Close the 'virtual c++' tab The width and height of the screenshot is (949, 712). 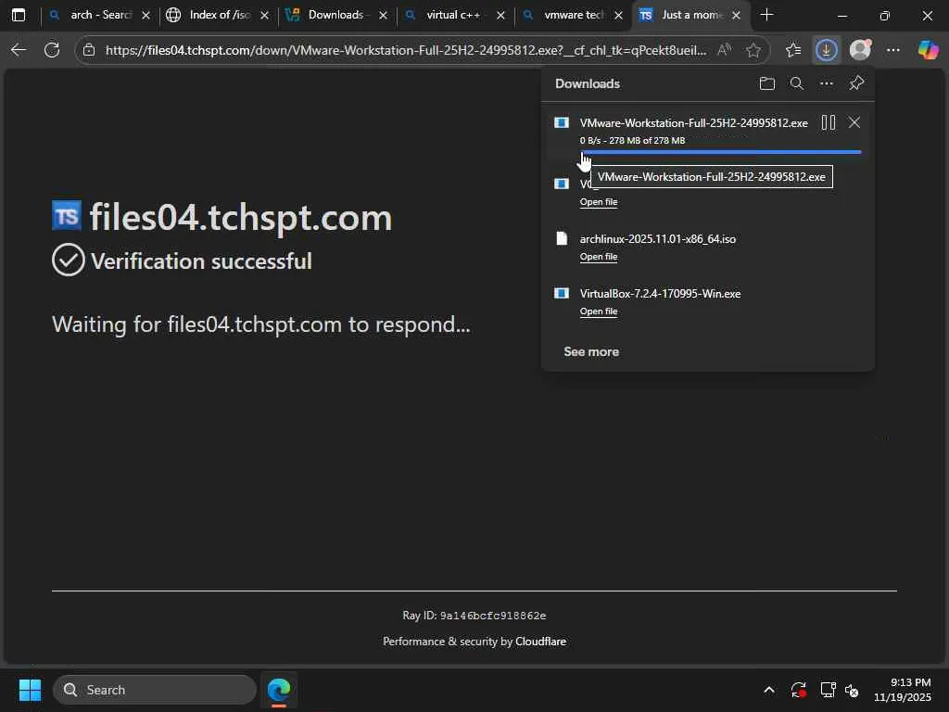pyautogui.click(x=500, y=16)
